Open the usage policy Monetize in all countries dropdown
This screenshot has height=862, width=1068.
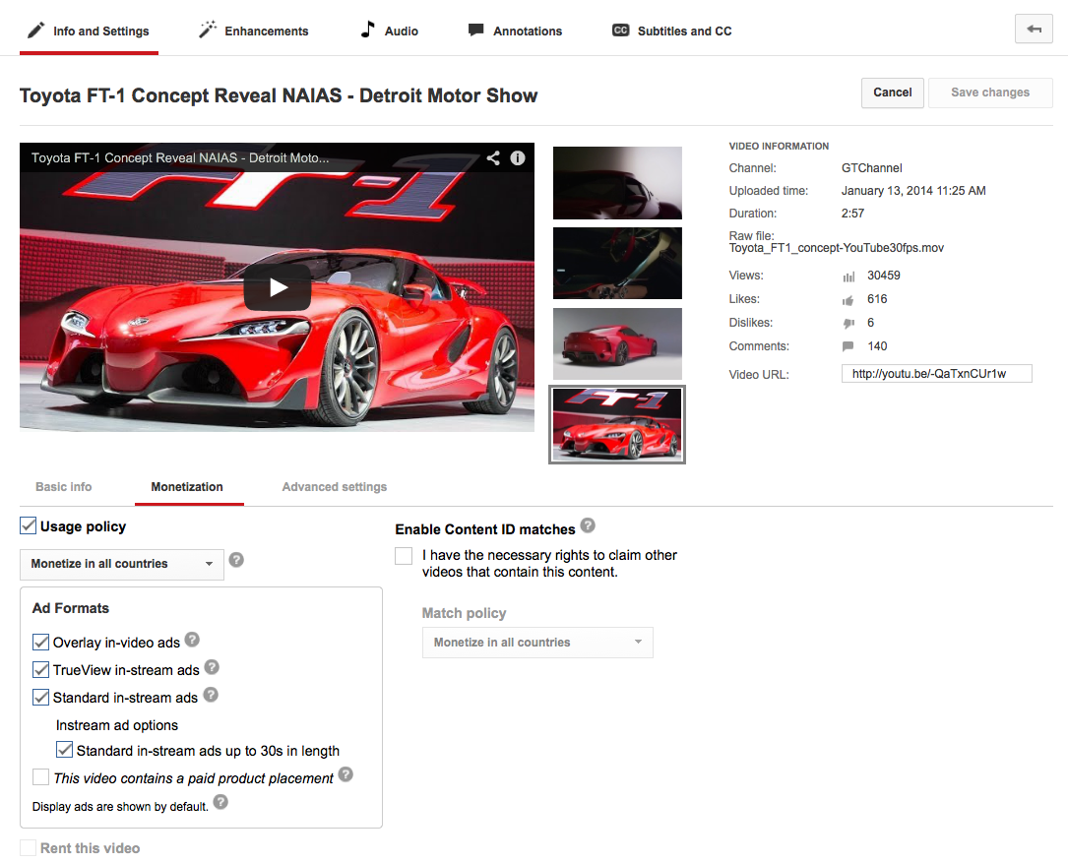(122, 565)
